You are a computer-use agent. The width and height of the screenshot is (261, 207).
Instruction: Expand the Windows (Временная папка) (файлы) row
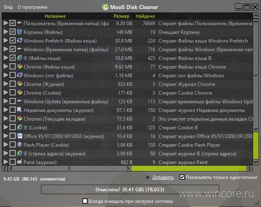point(6,49)
